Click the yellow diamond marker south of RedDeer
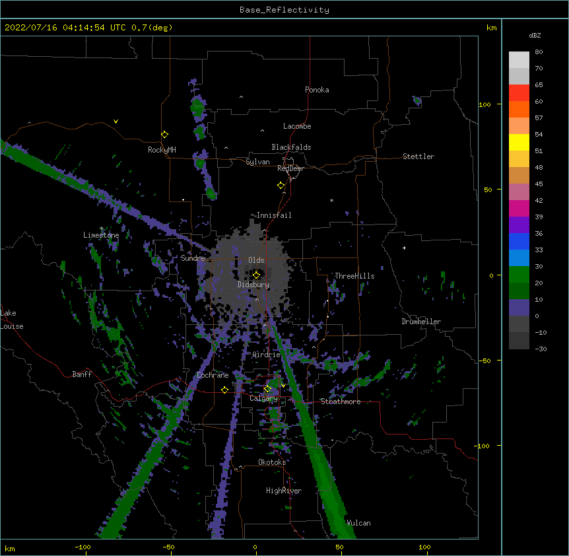Screen dimensions: 569x556 (x=281, y=186)
